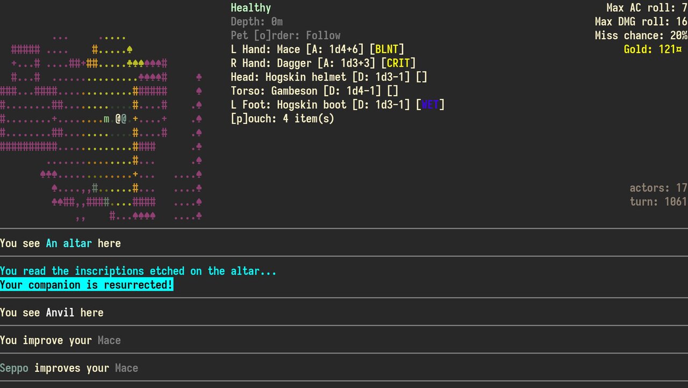
Task: Click the yellow CRIT tag
Action: (399, 63)
